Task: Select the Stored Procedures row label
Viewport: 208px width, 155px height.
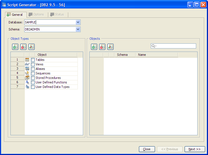Action: [x=48, y=78]
